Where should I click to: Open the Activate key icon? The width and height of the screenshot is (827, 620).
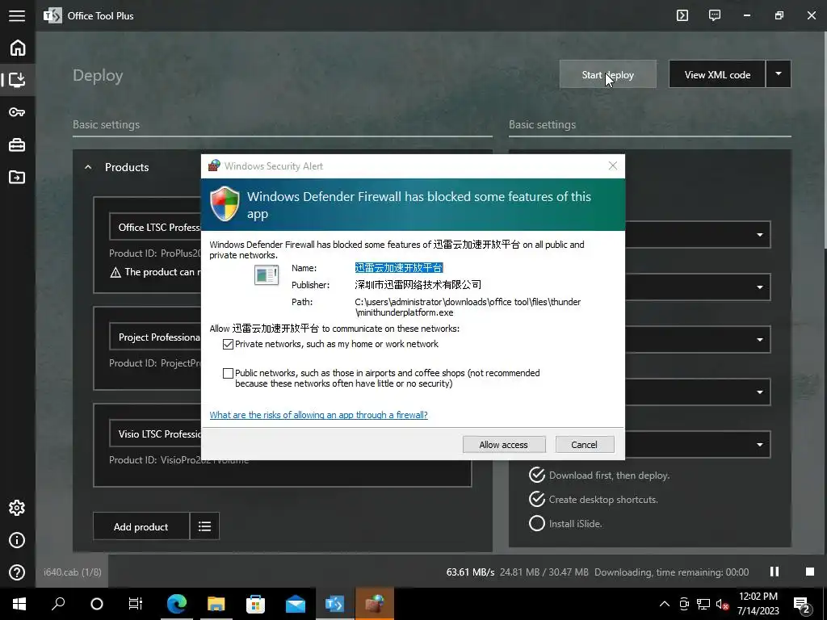click(x=17, y=112)
